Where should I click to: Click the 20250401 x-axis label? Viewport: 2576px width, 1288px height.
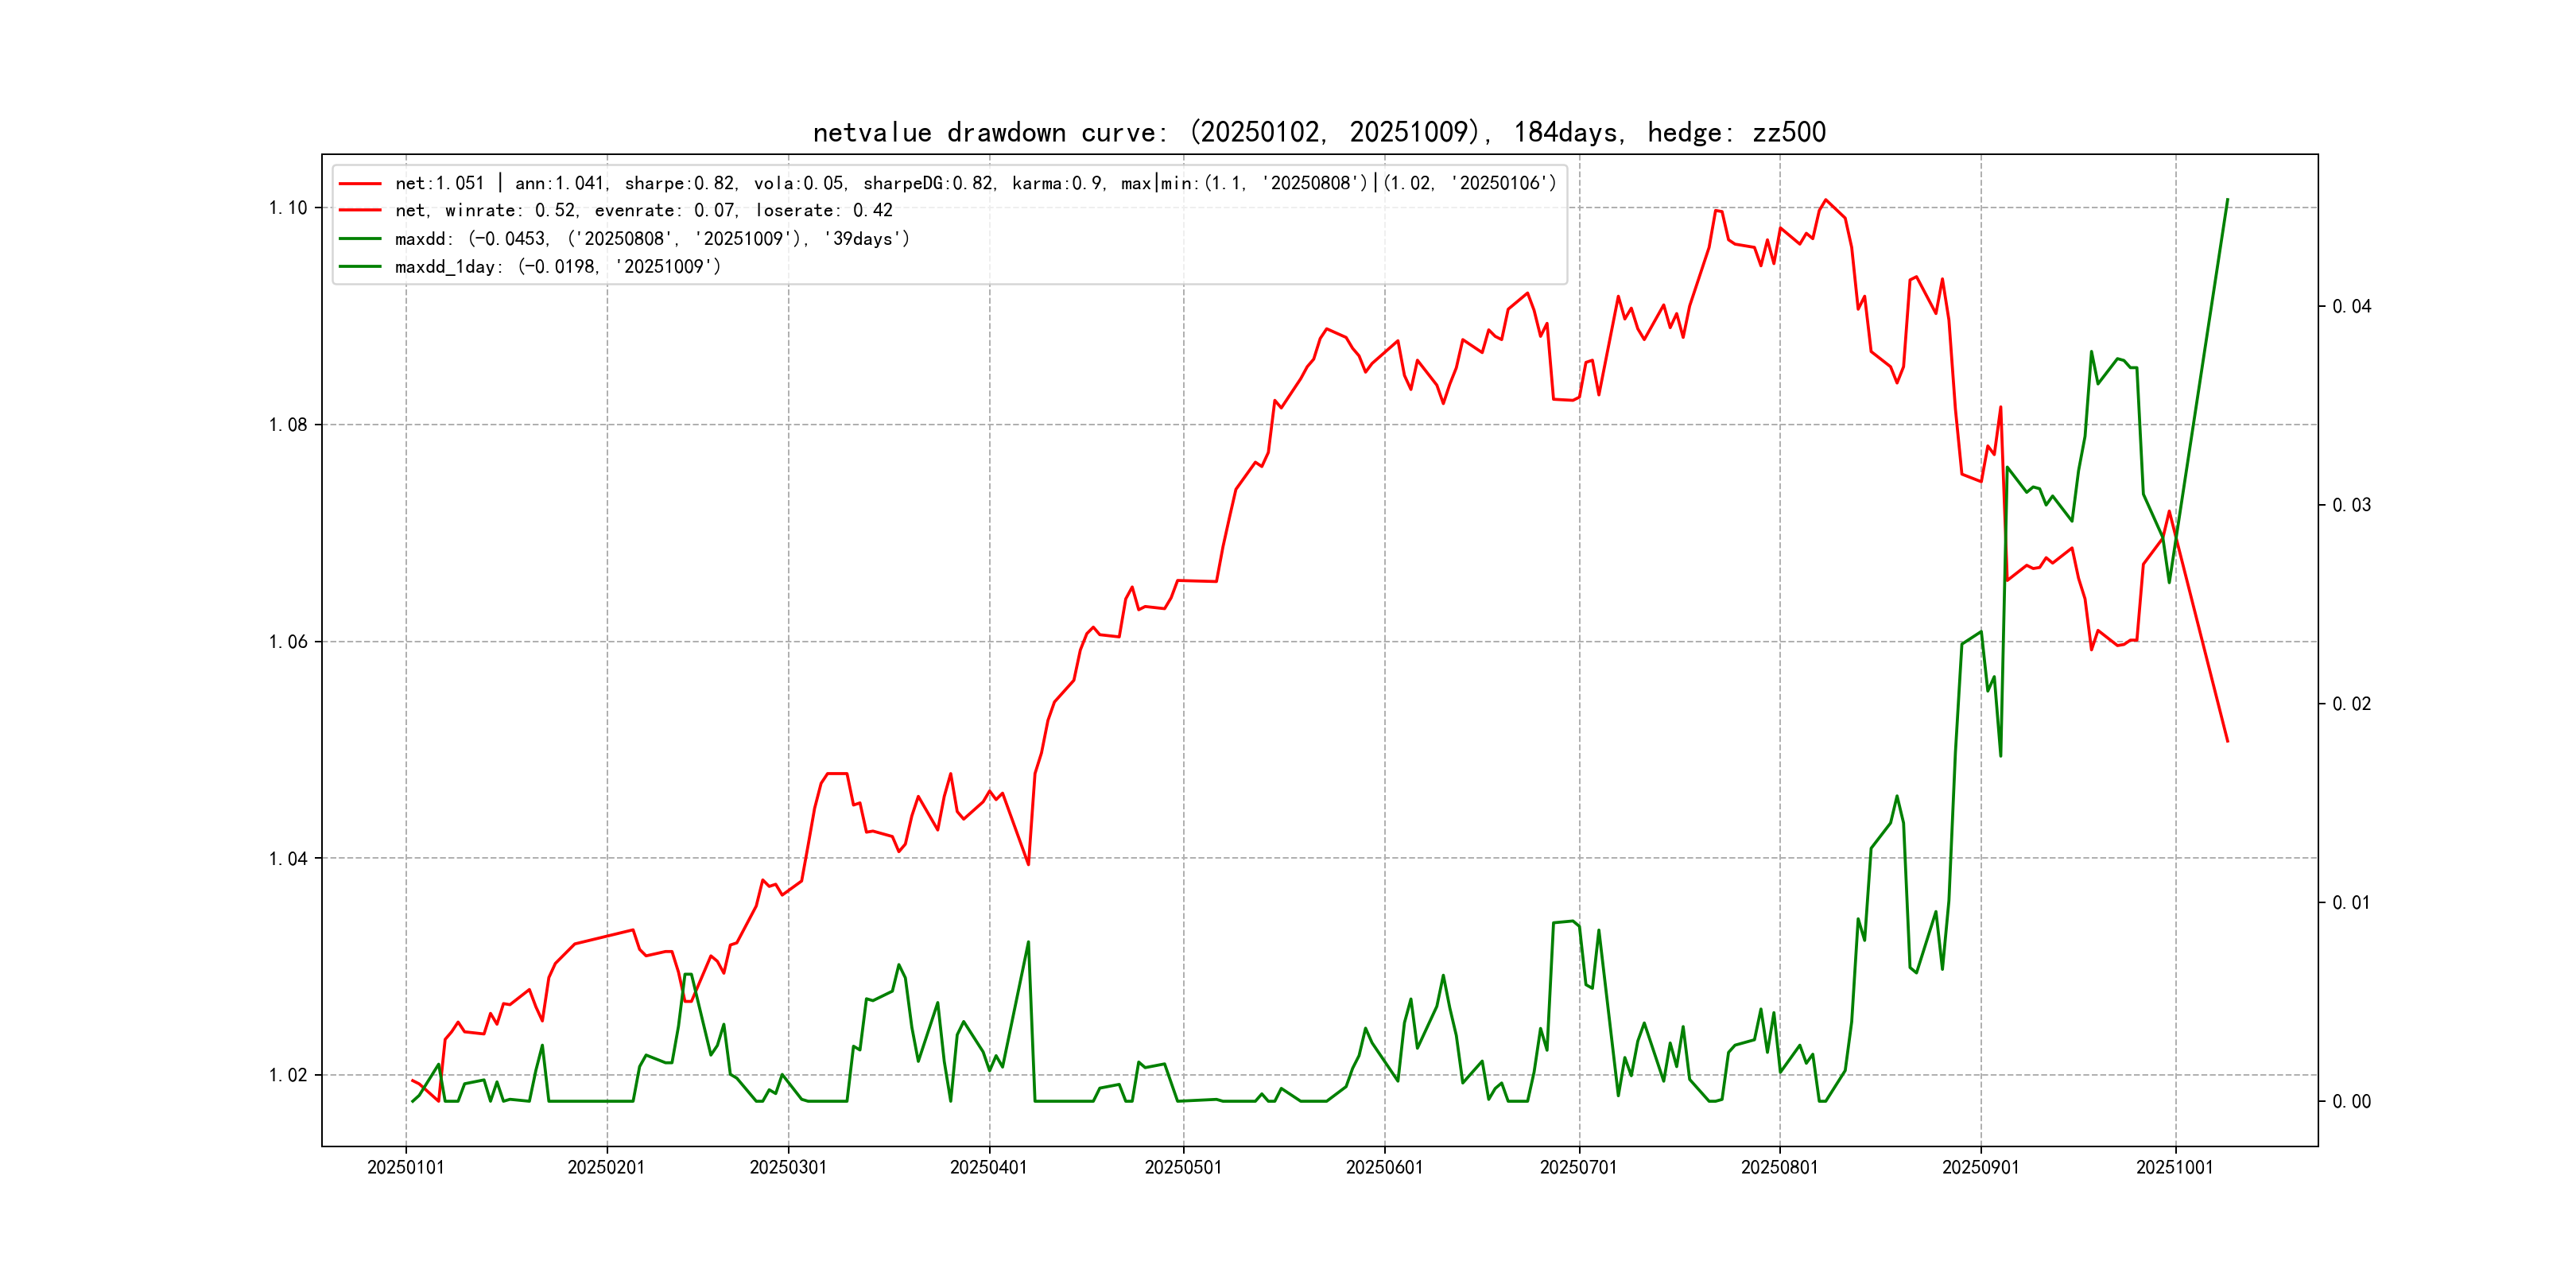click(x=989, y=1167)
